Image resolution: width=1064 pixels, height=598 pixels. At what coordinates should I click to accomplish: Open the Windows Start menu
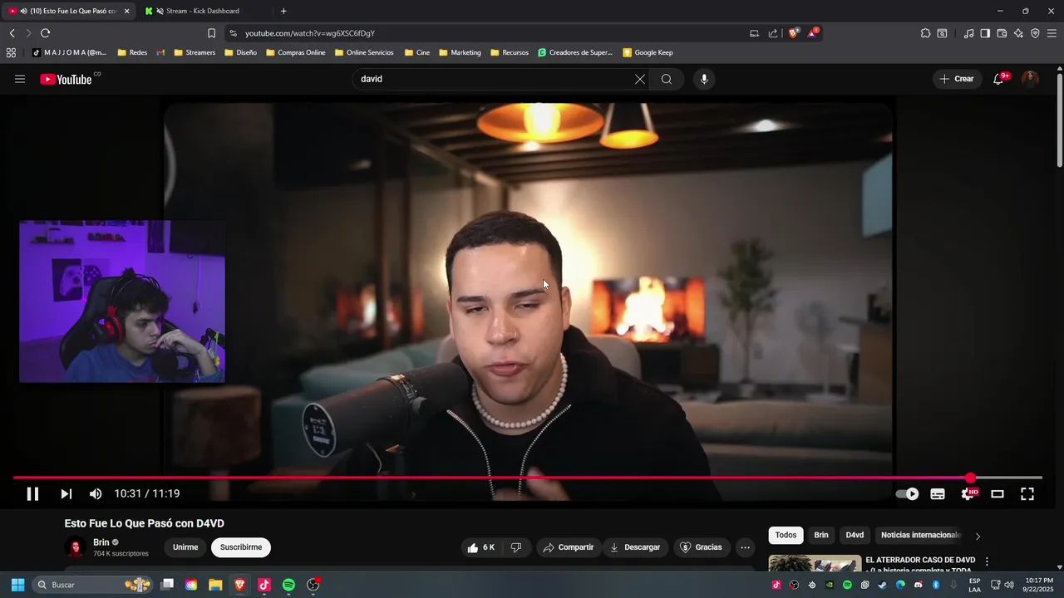click(17, 585)
